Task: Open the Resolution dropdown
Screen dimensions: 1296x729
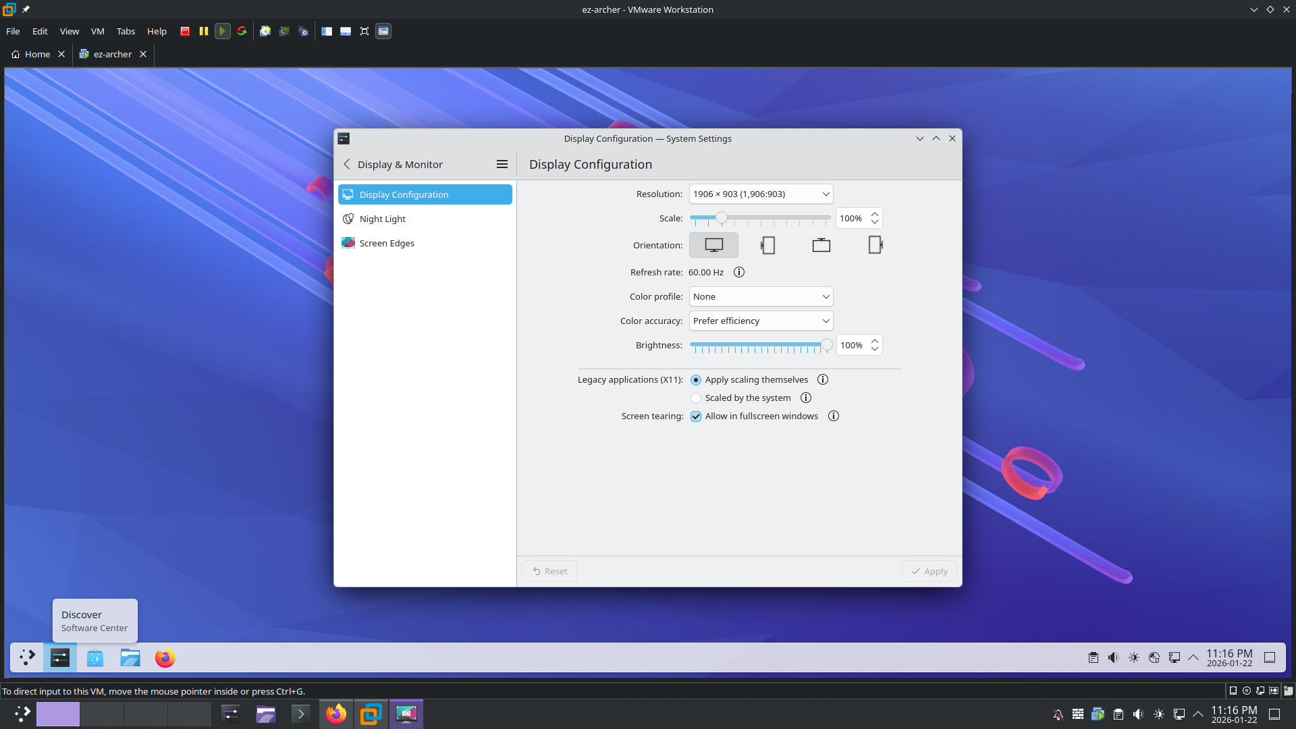Action: click(761, 194)
